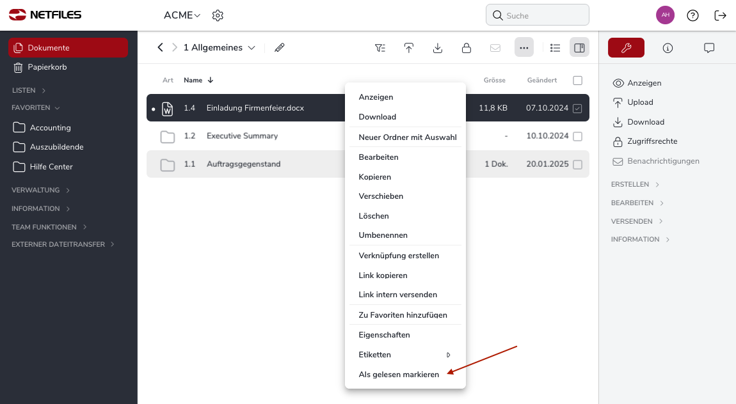Open the info circle tab
Image resolution: width=736 pixels, height=404 pixels.
pyautogui.click(x=668, y=48)
